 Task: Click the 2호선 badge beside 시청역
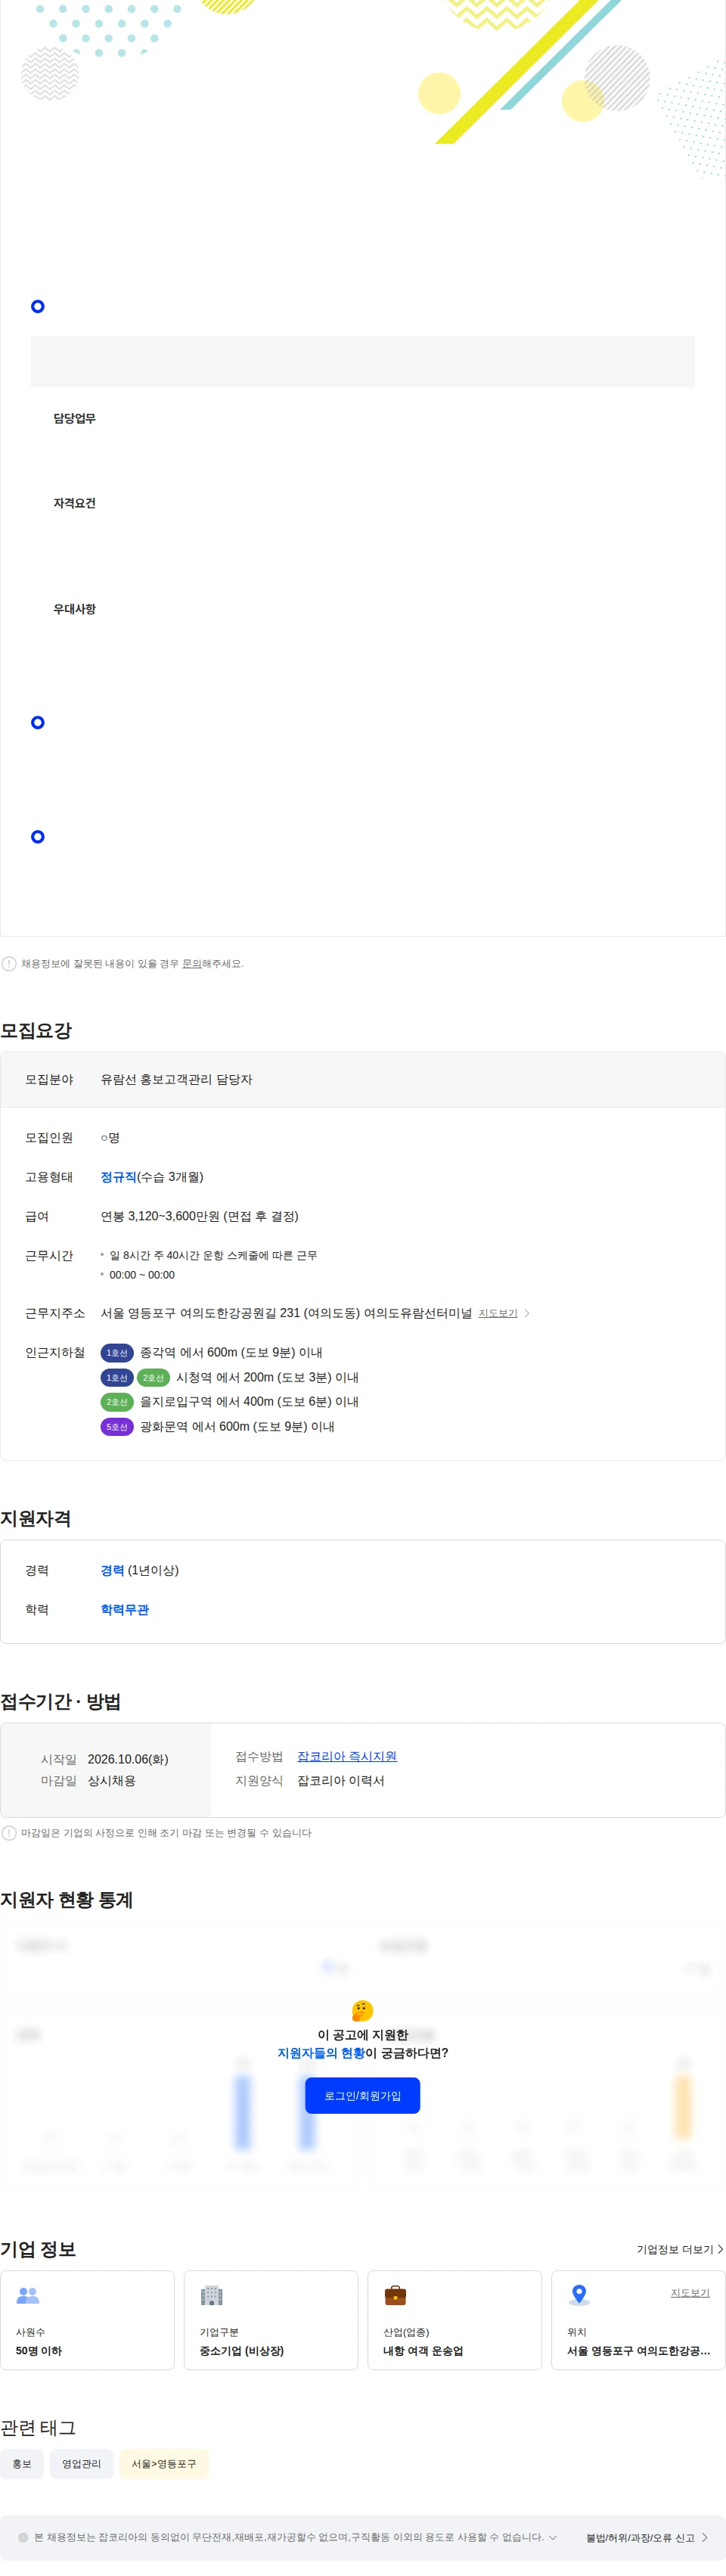coord(153,1378)
